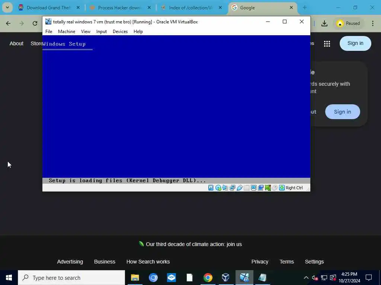The height and width of the screenshot is (285, 381).
Task: Switch to Index of /collection tab
Action: tap(191, 8)
